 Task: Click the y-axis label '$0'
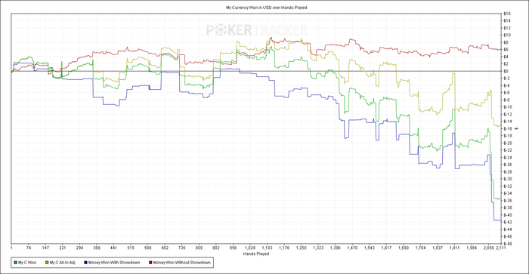[506, 71]
